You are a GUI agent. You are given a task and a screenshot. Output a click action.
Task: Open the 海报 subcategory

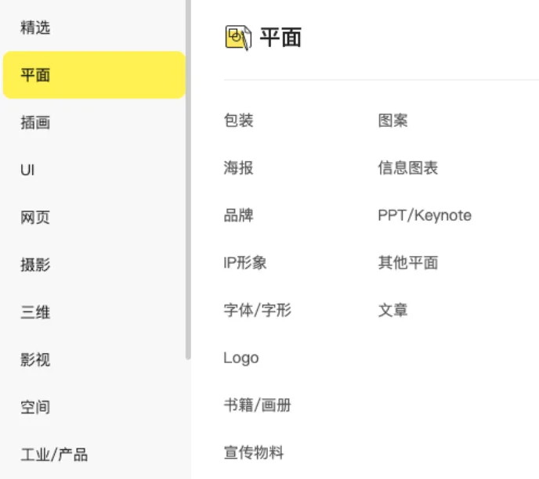[x=238, y=167]
